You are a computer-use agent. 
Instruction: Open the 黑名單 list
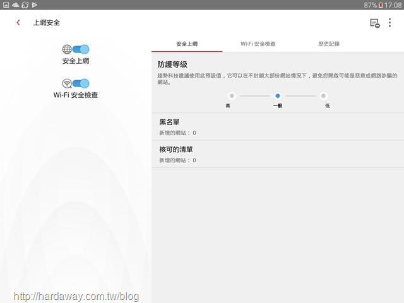(x=278, y=127)
